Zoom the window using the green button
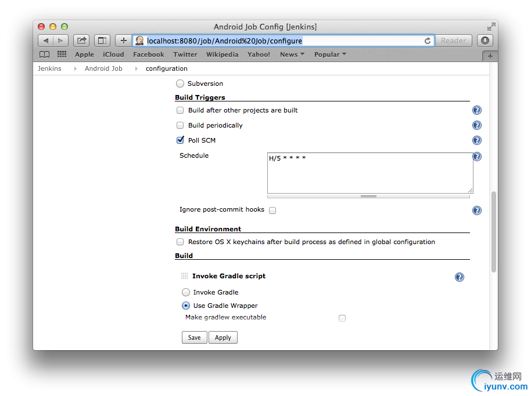Viewport: 531px width, 396px height. pyautogui.click(x=64, y=27)
